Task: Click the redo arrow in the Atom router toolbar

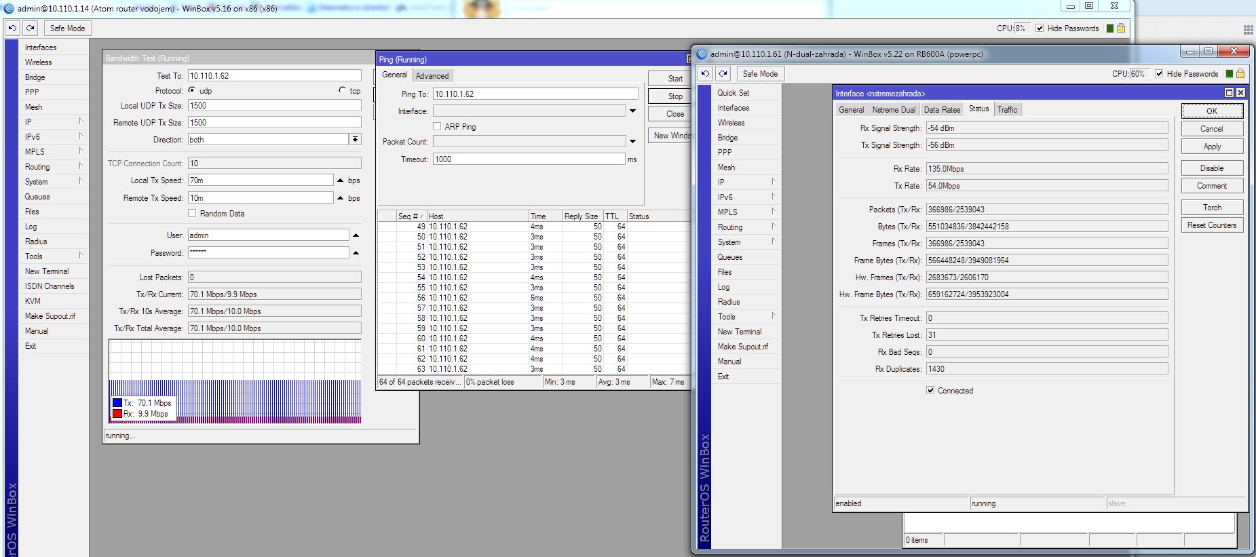Action: 30,28
